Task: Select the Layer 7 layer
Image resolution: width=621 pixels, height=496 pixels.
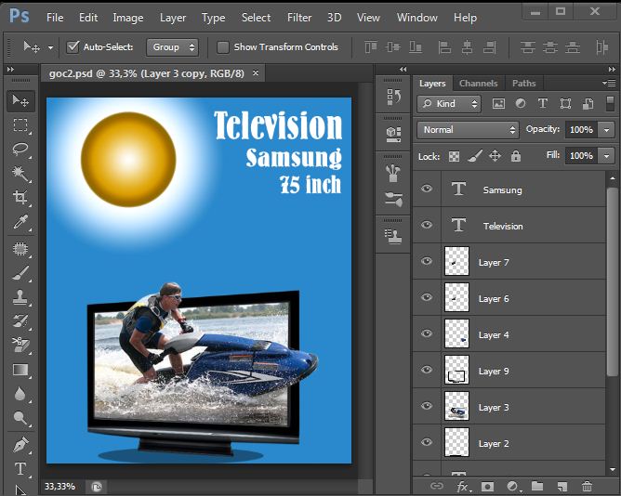Action: 521,263
